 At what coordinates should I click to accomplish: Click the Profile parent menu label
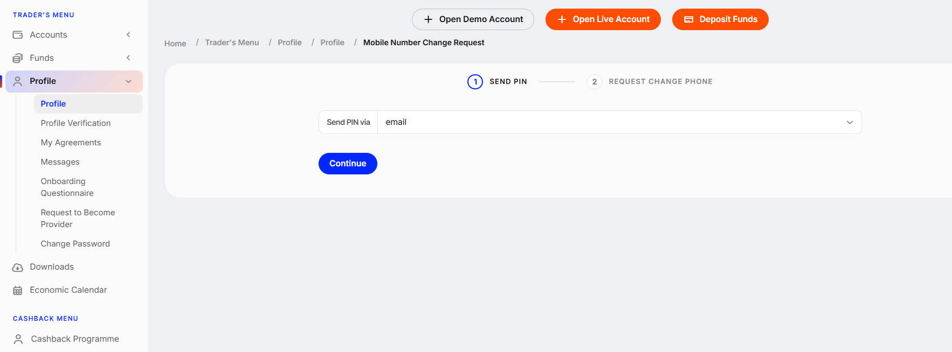point(43,81)
